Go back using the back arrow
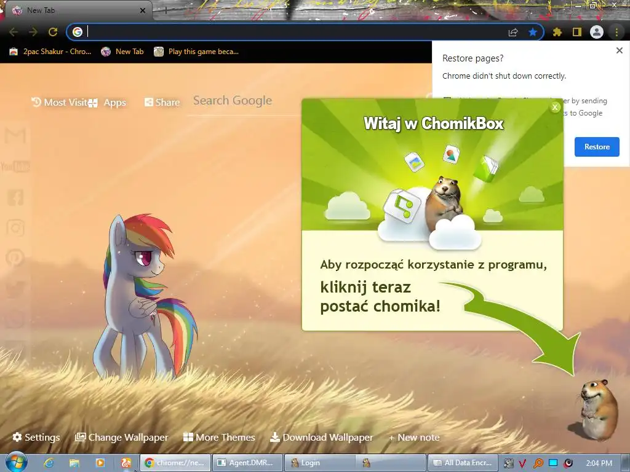The height and width of the screenshot is (472, 630). (14, 32)
